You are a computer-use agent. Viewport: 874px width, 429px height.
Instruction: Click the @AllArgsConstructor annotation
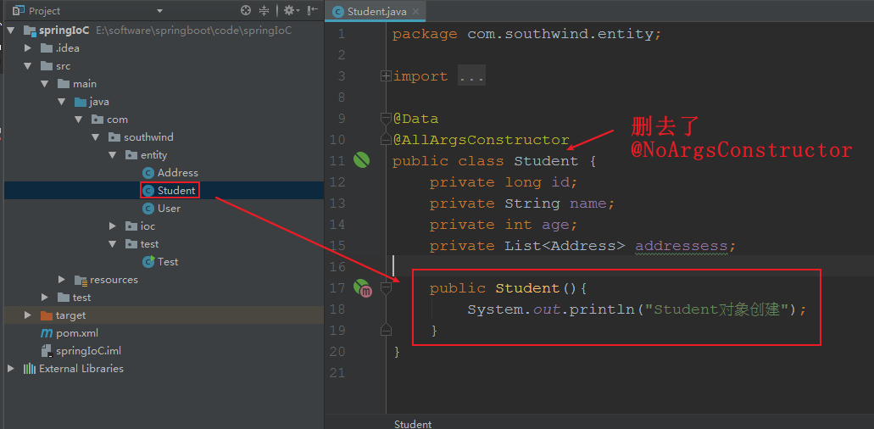(481, 139)
